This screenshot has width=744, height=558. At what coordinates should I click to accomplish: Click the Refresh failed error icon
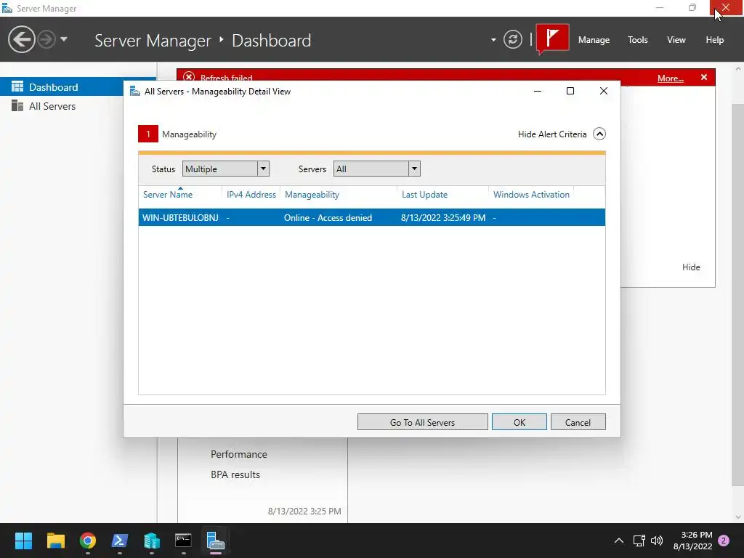(189, 77)
